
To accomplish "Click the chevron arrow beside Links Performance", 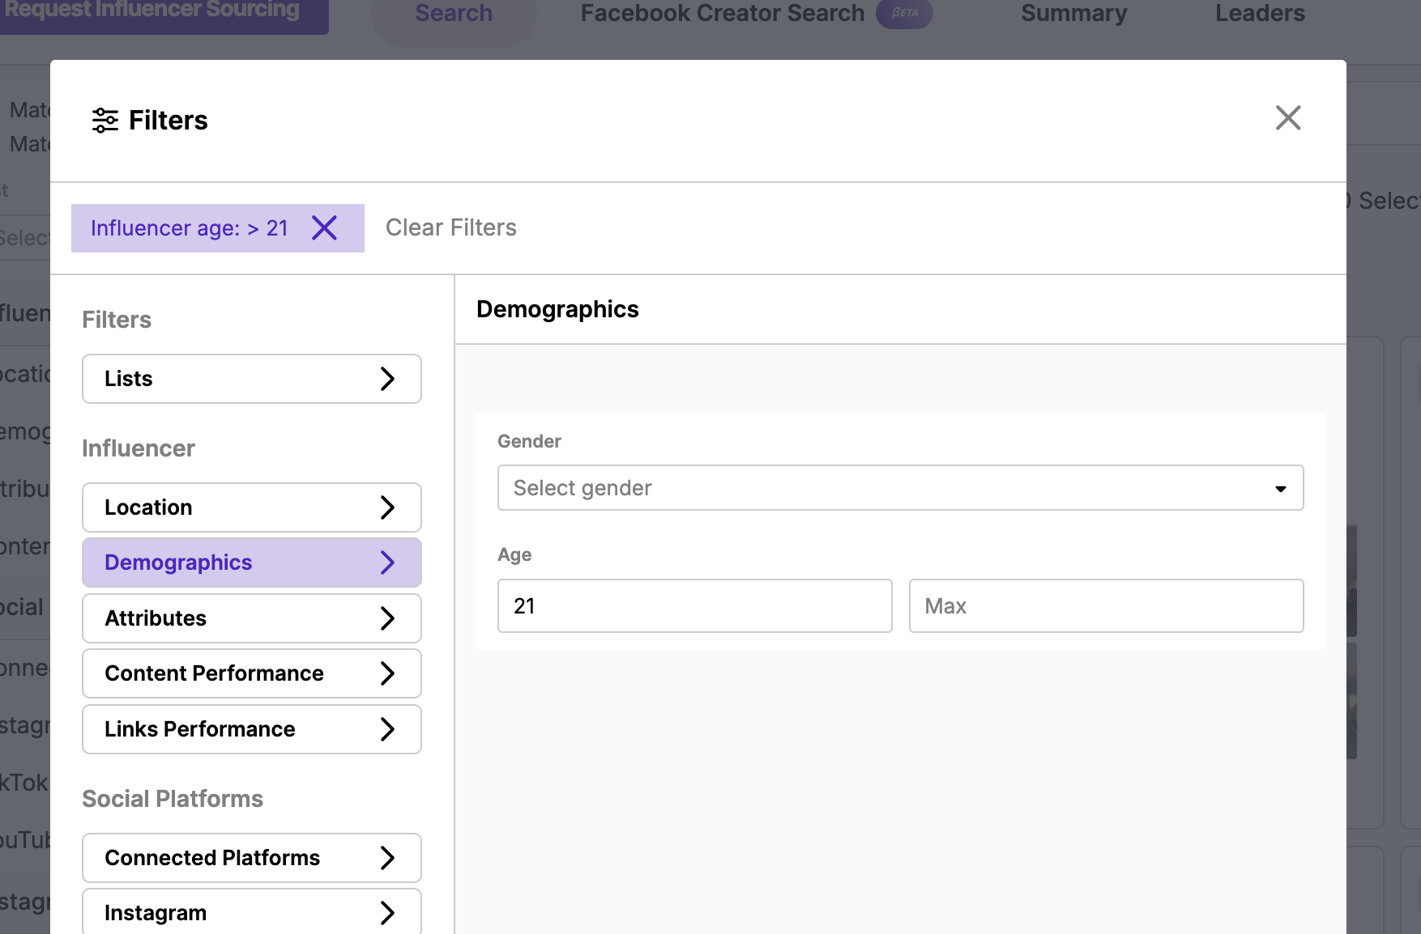I will [x=387, y=729].
